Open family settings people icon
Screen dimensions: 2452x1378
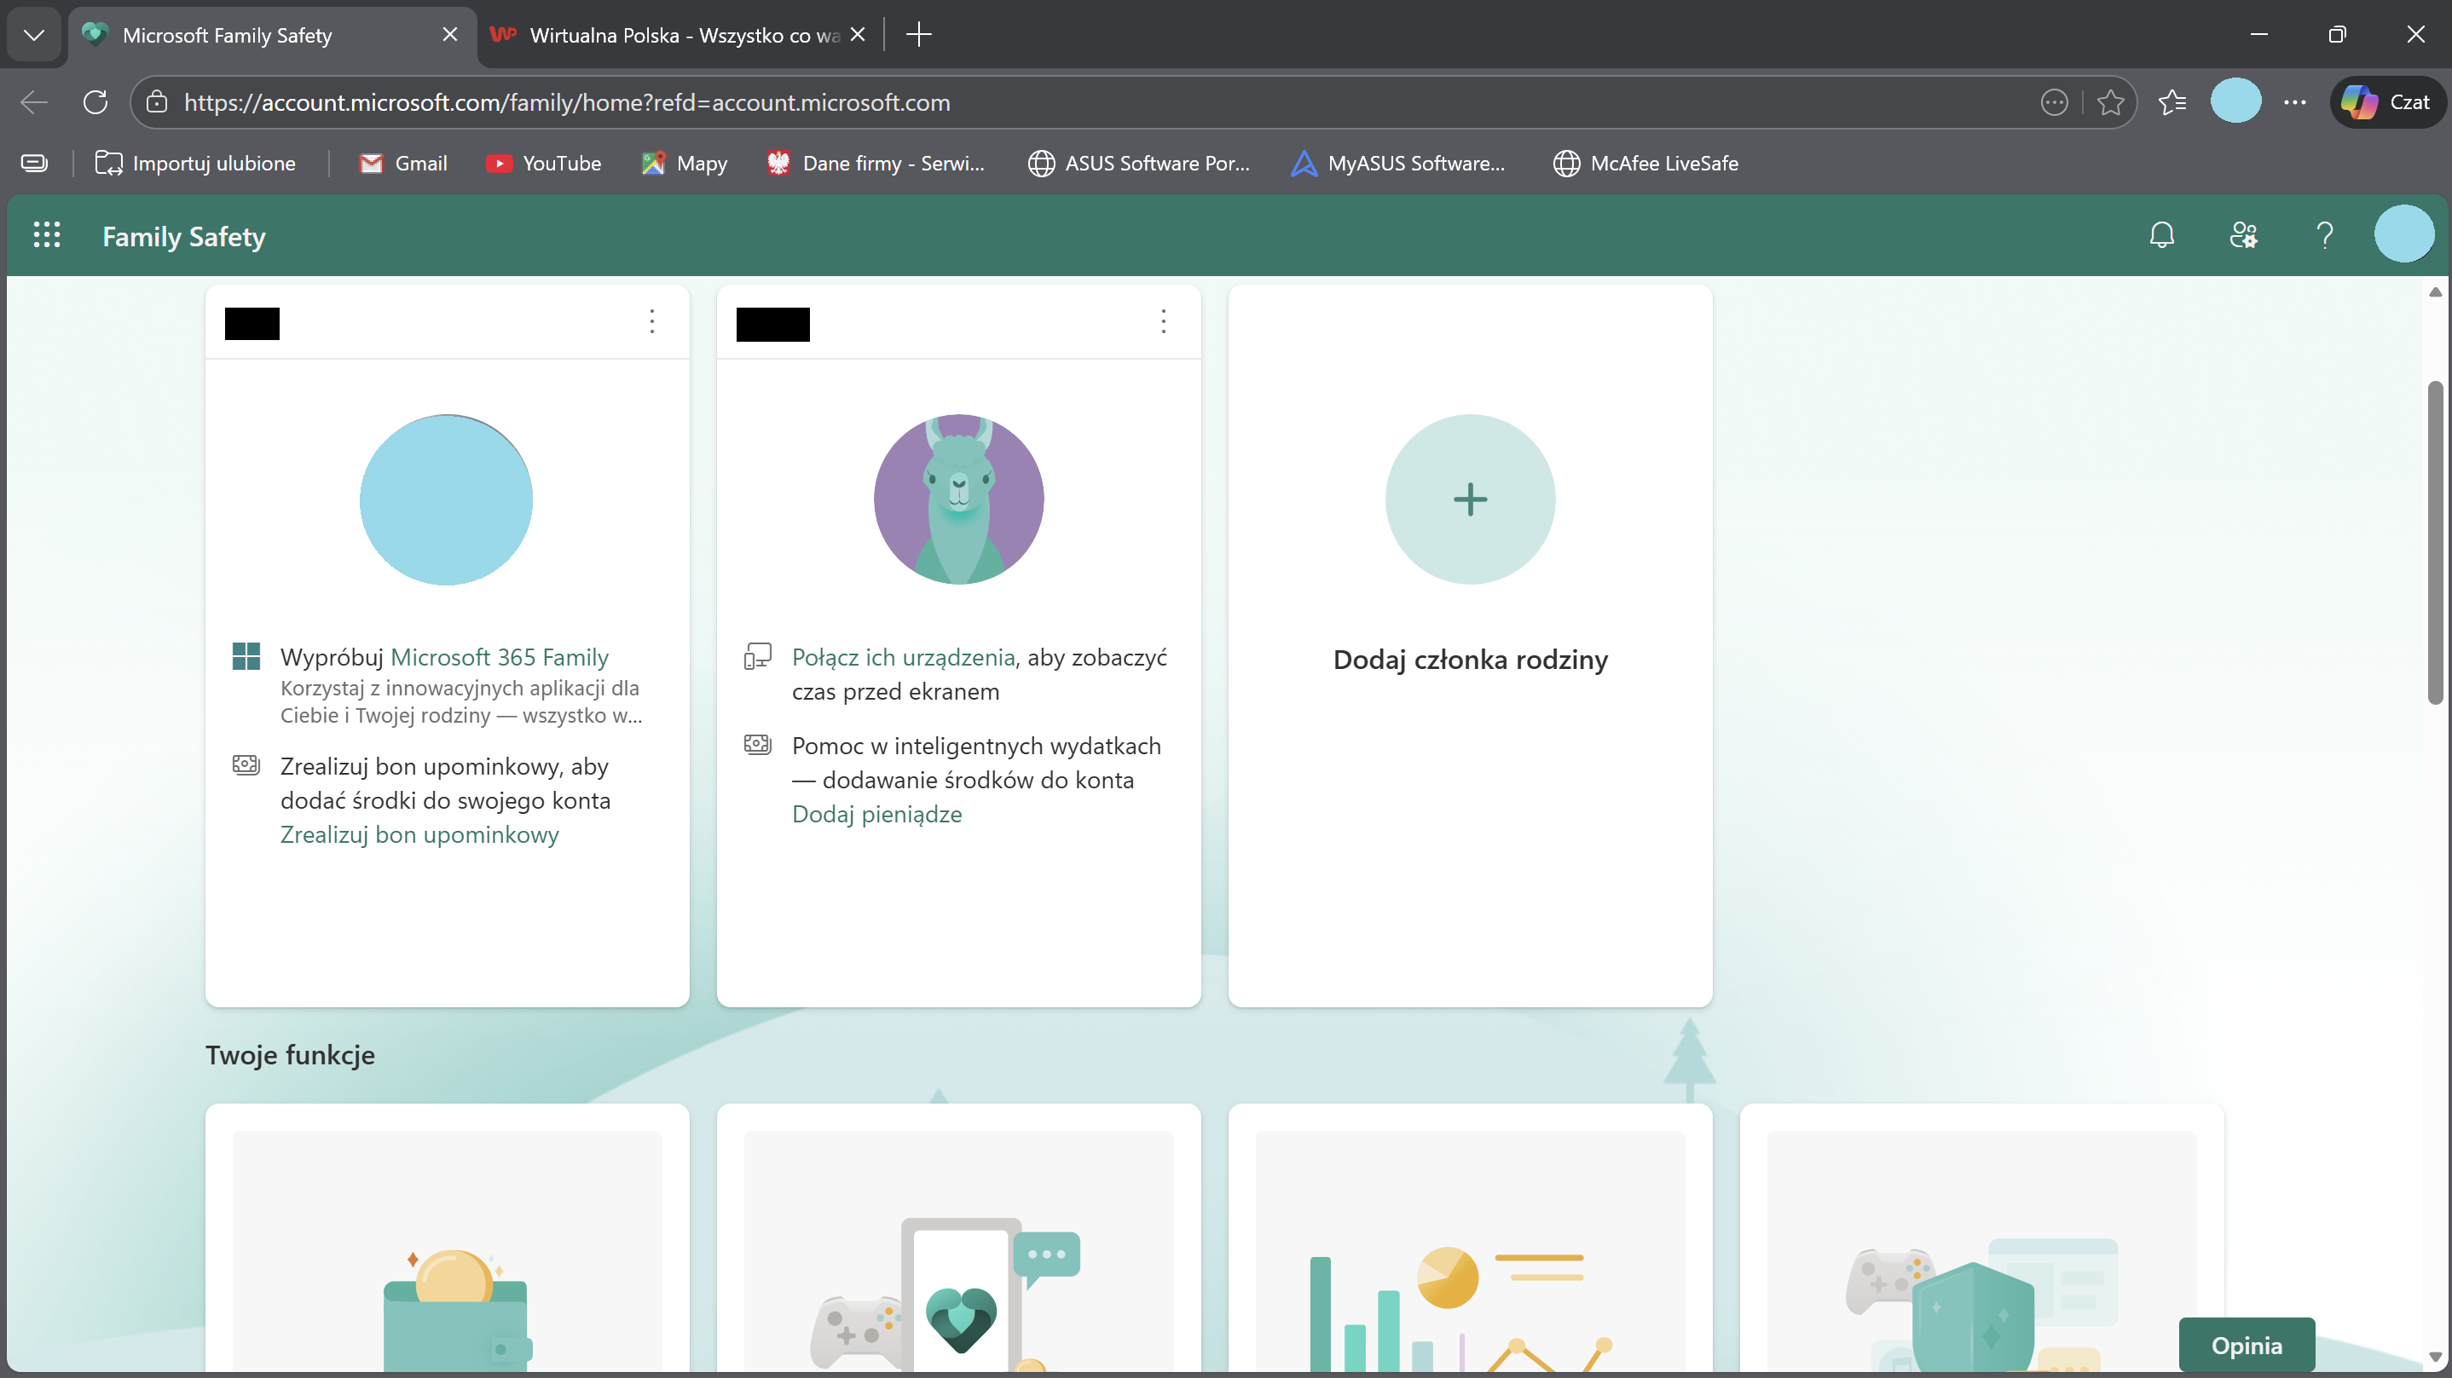pyautogui.click(x=2243, y=235)
